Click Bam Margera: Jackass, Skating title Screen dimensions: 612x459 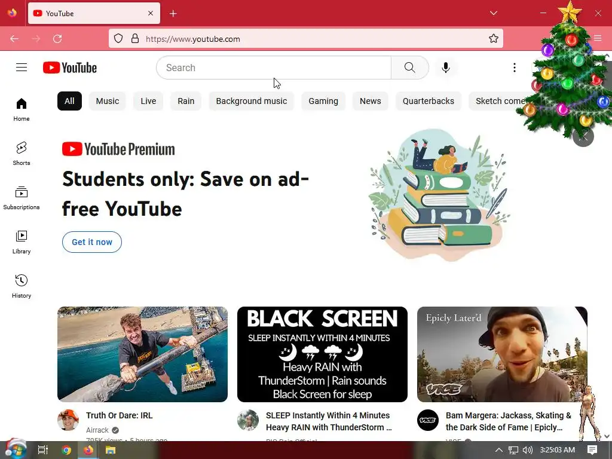pyautogui.click(x=509, y=421)
